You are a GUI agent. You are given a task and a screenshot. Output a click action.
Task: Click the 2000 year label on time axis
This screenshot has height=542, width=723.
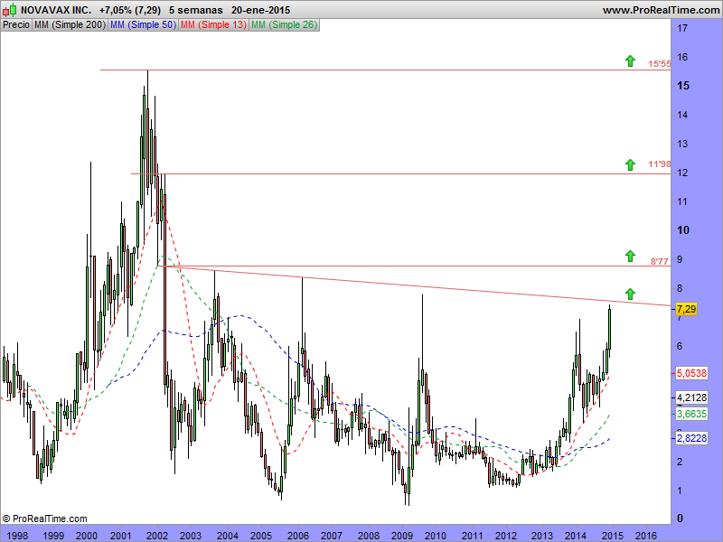[x=87, y=536]
